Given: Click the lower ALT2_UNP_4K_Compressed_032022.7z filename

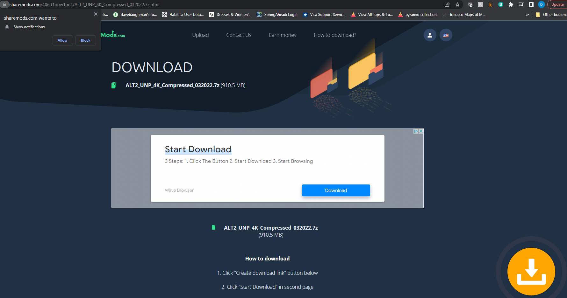Looking at the screenshot, I should pos(271,228).
